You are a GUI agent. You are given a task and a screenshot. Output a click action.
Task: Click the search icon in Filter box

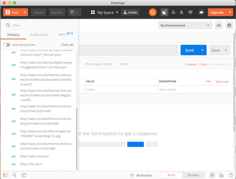(x=8, y=25)
